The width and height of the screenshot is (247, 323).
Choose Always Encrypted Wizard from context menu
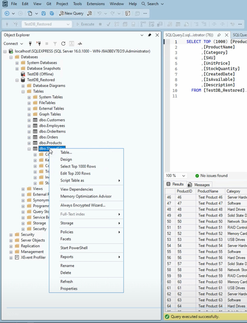(83, 205)
